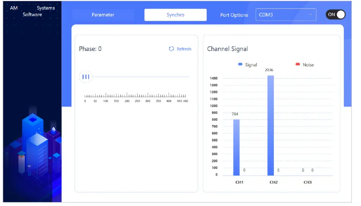Toggle the red Noise legend marker
Screen dimensions: 361x206
(x=298, y=64)
